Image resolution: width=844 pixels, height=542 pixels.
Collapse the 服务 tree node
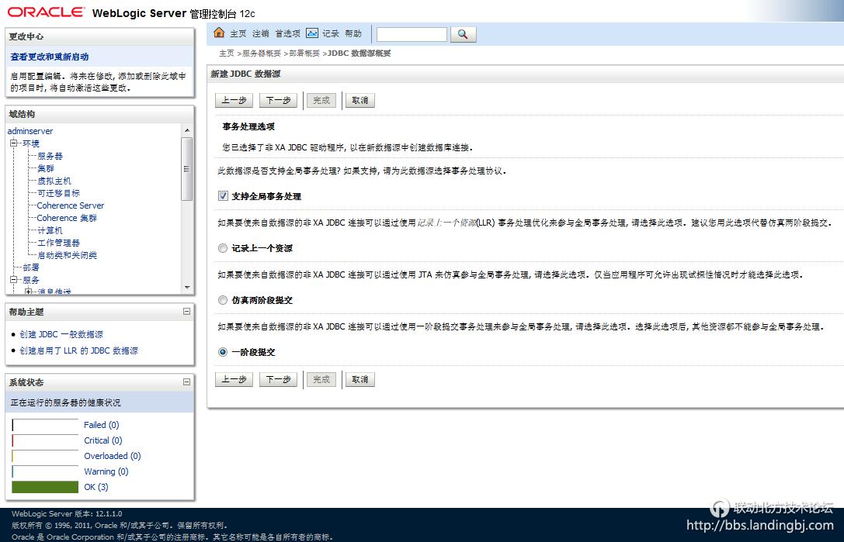pos(14,279)
